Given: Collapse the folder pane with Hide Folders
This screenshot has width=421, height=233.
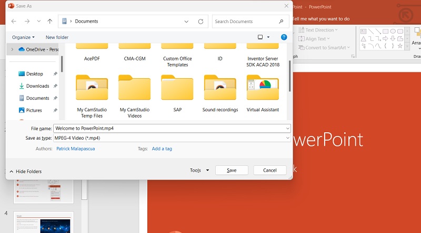Looking at the screenshot, I should pyautogui.click(x=26, y=172).
